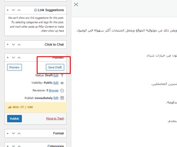This screenshot has height=147, width=177.
Task: Click the publish calendar icon
Action: point(62,98)
